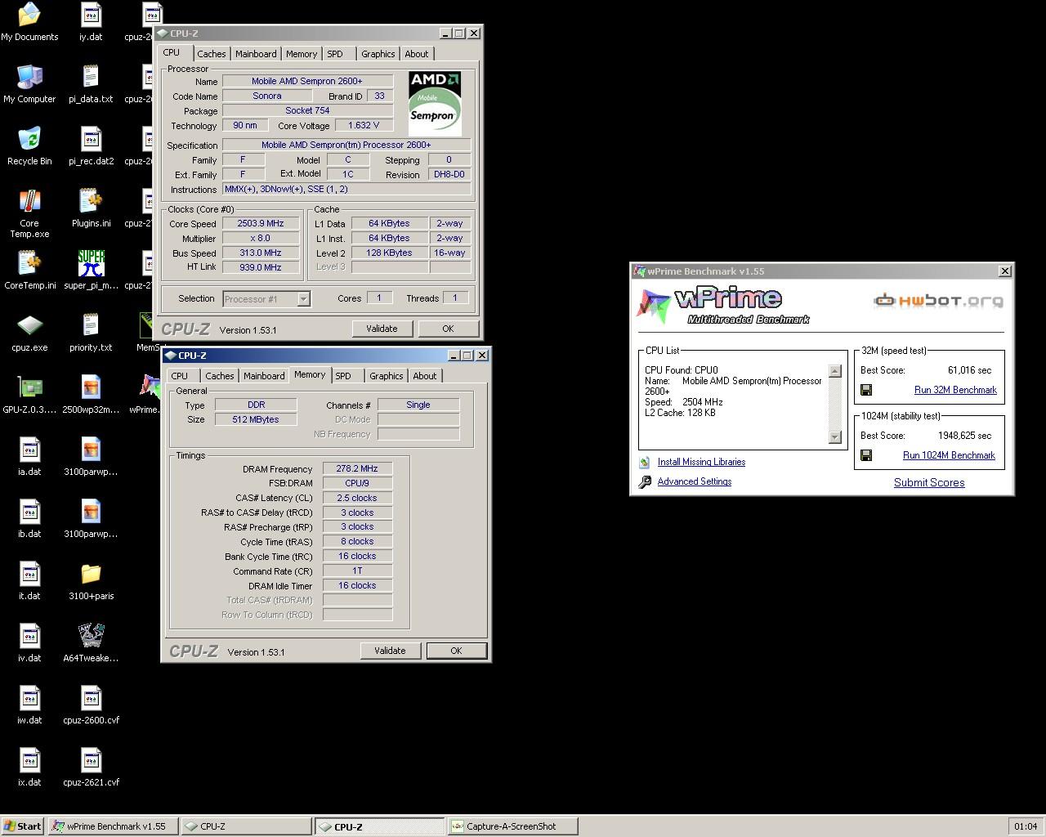This screenshot has height=837, width=1046.
Task: Click save icon beside 32M best score
Action: [866, 390]
